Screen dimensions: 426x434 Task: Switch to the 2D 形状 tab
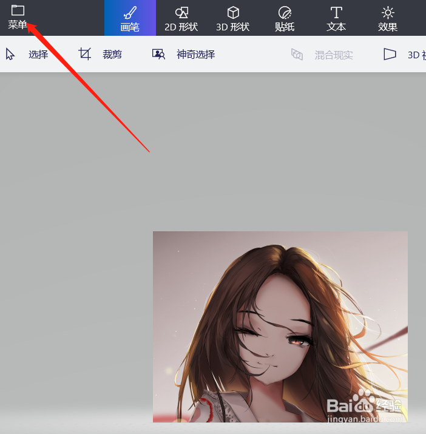[x=181, y=18]
